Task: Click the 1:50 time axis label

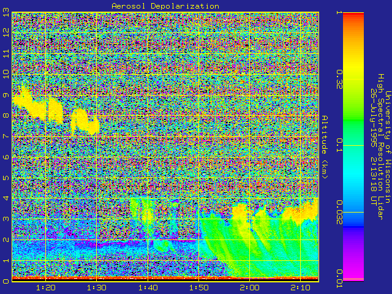Action: (x=198, y=288)
